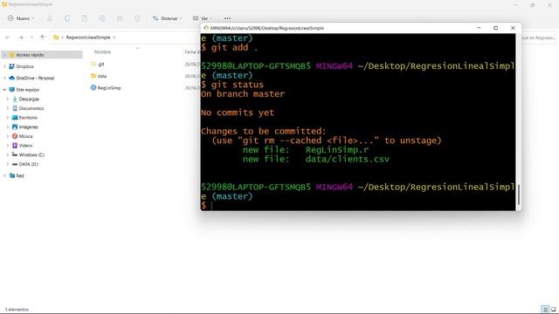Select DATA (D:) in the navigation pane
Image resolution: width=559 pixels, height=314 pixels.
tap(29, 164)
